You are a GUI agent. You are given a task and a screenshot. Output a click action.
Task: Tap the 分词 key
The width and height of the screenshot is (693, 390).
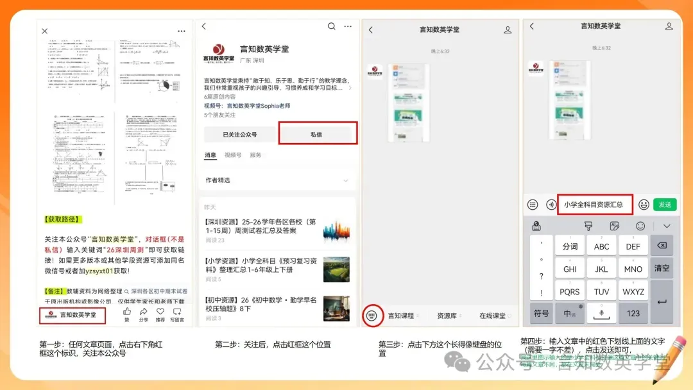pos(570,246)
